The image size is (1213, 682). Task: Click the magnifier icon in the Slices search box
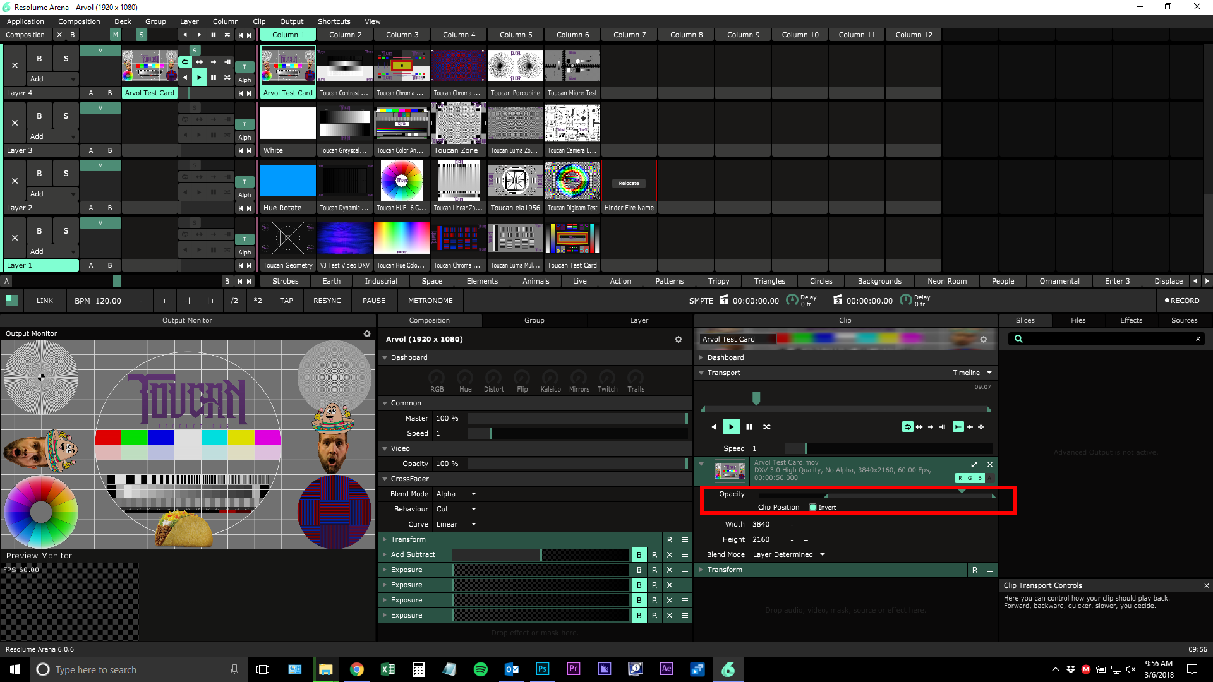[x=1018, y=339]
